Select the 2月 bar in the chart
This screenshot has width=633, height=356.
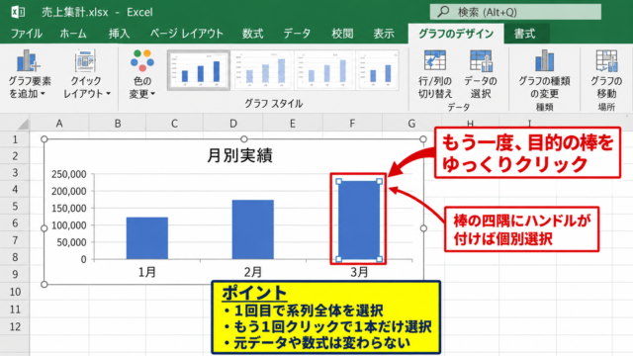click(x=253, y=229)
